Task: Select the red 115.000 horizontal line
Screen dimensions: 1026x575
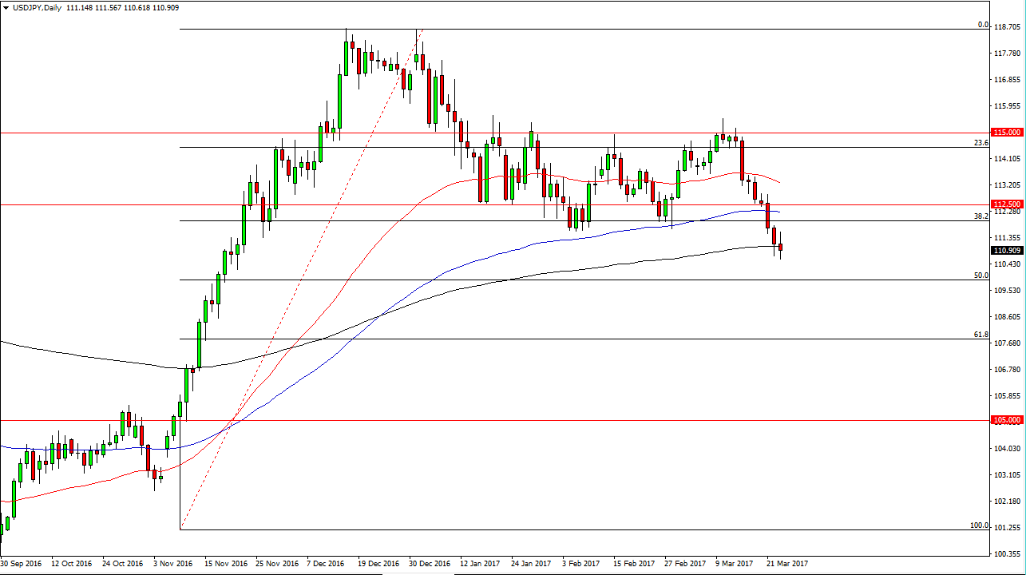Action: 479,133
